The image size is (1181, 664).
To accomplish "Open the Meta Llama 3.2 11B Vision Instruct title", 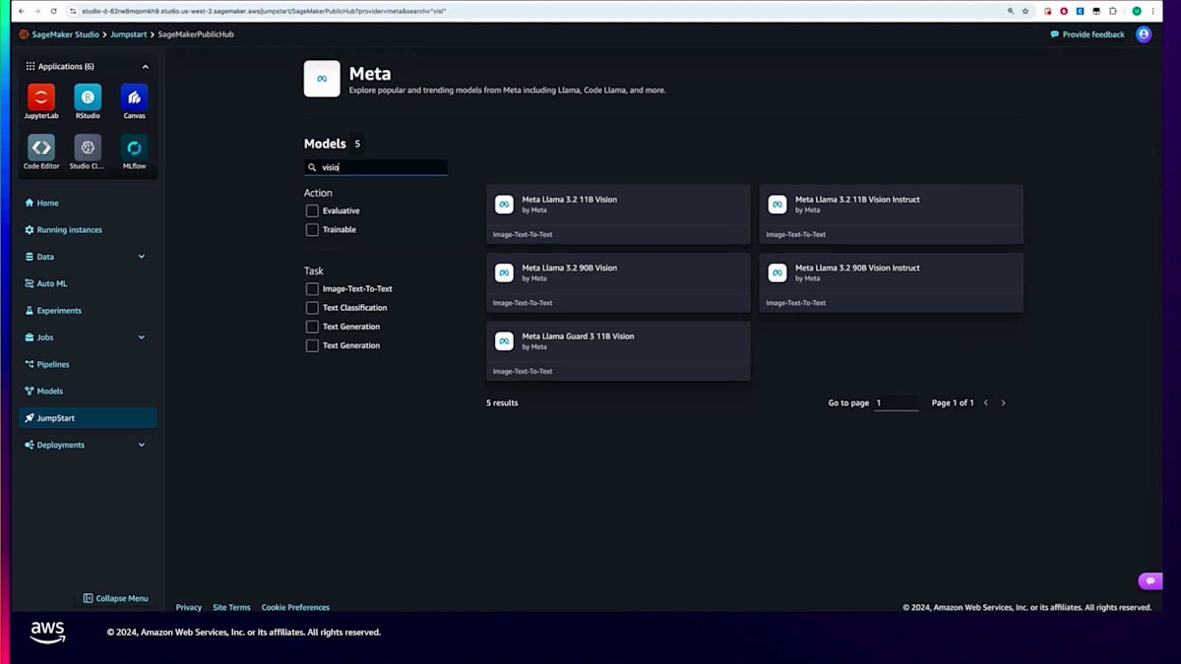I will [857, 200].
